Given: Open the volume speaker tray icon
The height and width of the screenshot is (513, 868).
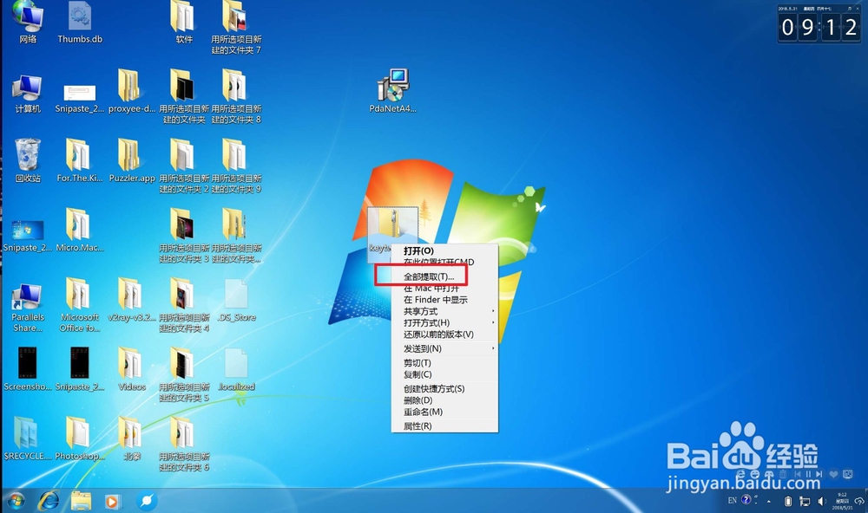Looking at the screenshot, I should (822, 502).
